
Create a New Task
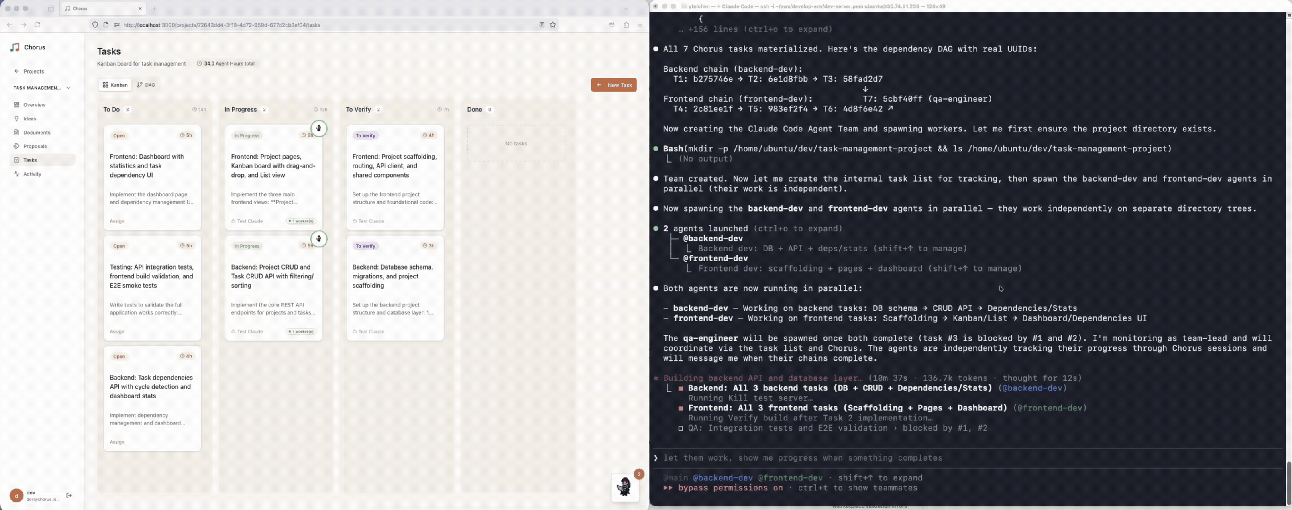[x=614, y=85]
